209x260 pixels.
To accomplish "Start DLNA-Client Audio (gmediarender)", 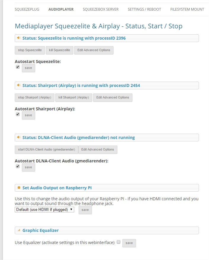I will coord(46,150).
